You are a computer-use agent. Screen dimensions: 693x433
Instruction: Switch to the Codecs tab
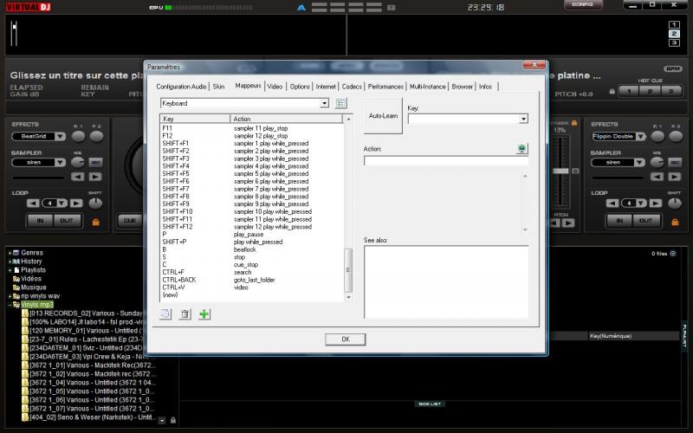pyautogui.click(x=352, y=87)
